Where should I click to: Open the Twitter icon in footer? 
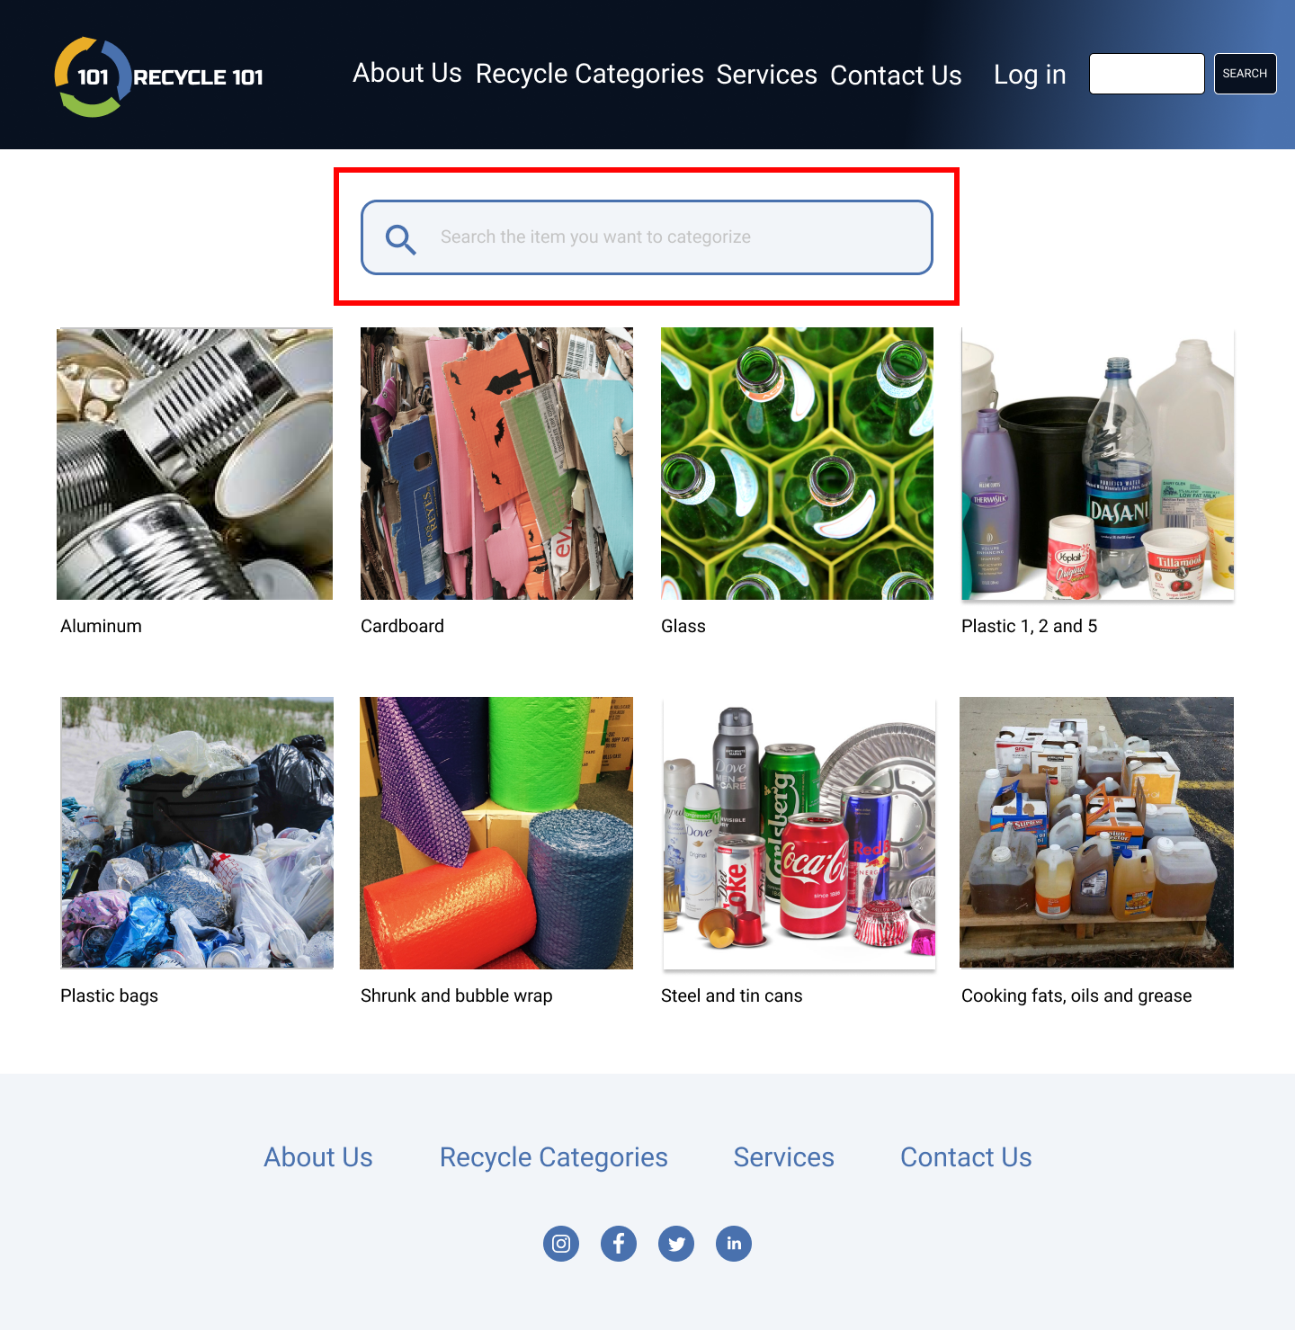point(676,1244)
